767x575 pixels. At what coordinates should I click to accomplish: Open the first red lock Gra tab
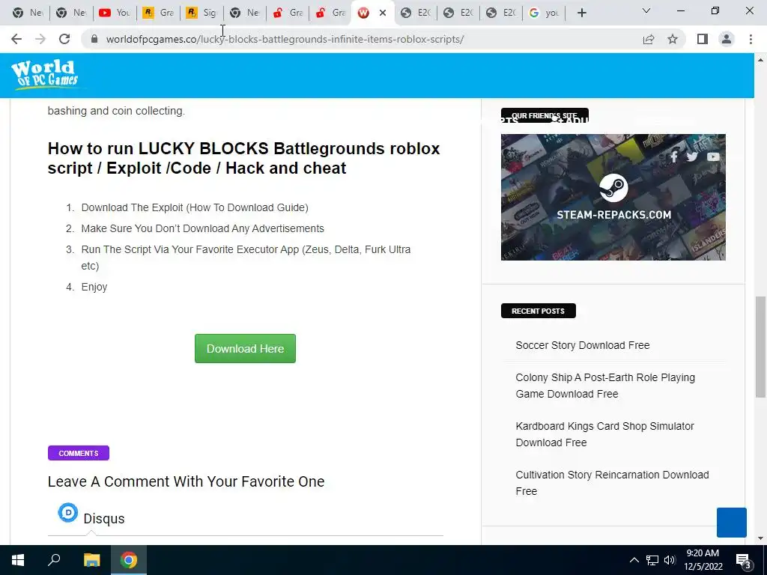coord(287,13)
